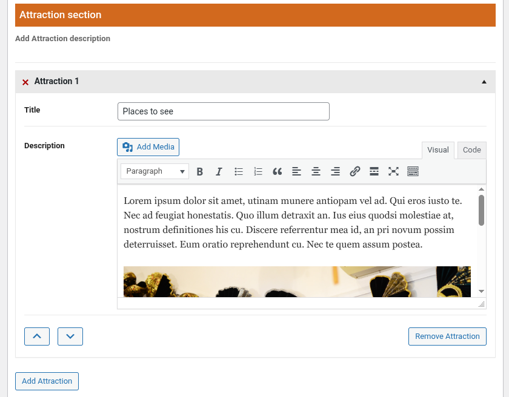The height and width of the screenshot is (397, 509).
Task: Collapse the Attraction 1 panel
Action: [x=484, y=82]
